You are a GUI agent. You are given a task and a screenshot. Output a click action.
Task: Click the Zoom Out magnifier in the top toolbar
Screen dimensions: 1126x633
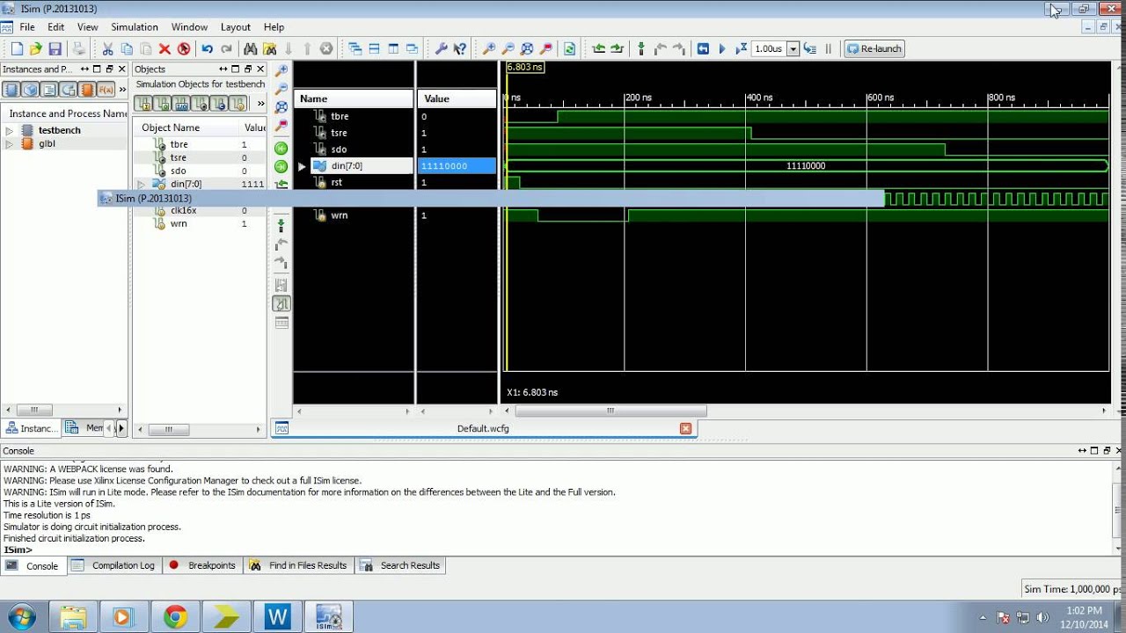tap(508, 49)
